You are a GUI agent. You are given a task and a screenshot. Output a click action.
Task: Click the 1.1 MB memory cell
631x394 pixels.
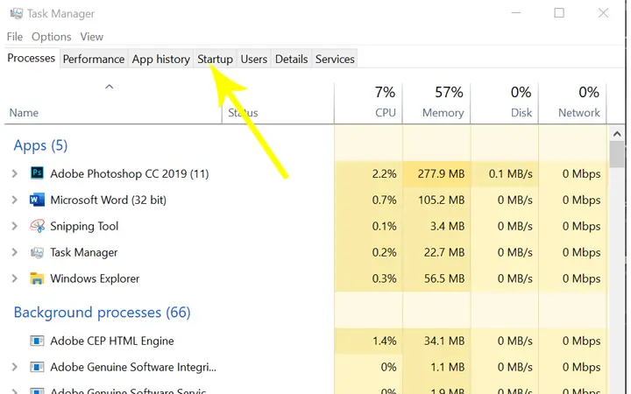point(436,367)
